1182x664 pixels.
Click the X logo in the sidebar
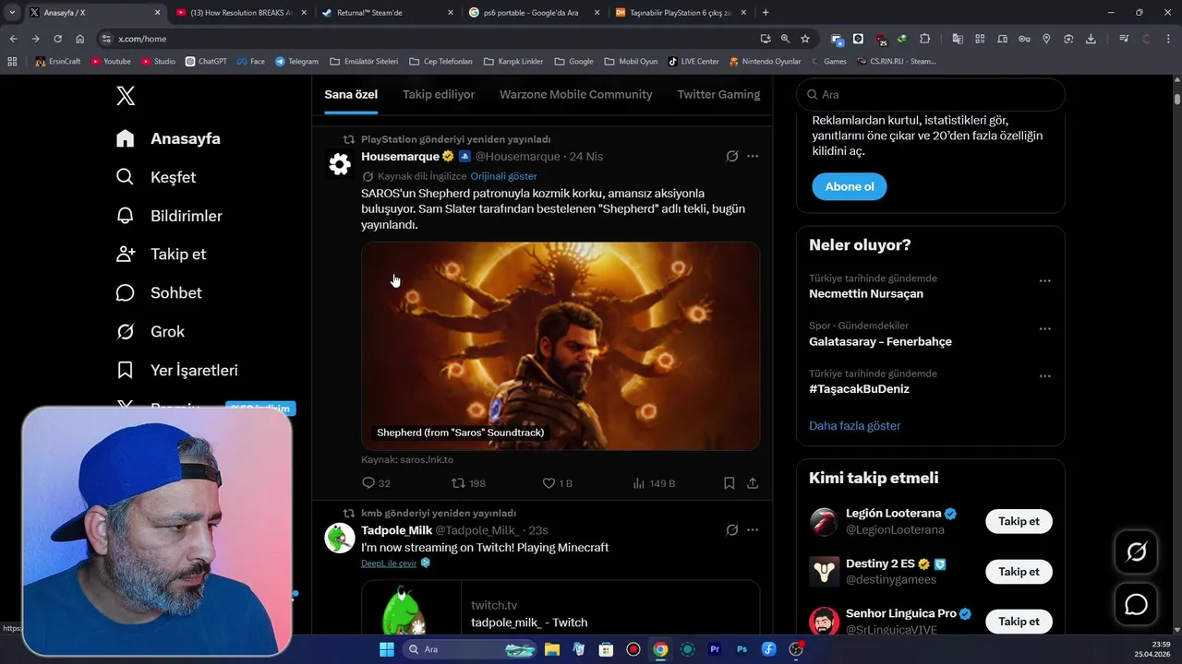[126, 95]
